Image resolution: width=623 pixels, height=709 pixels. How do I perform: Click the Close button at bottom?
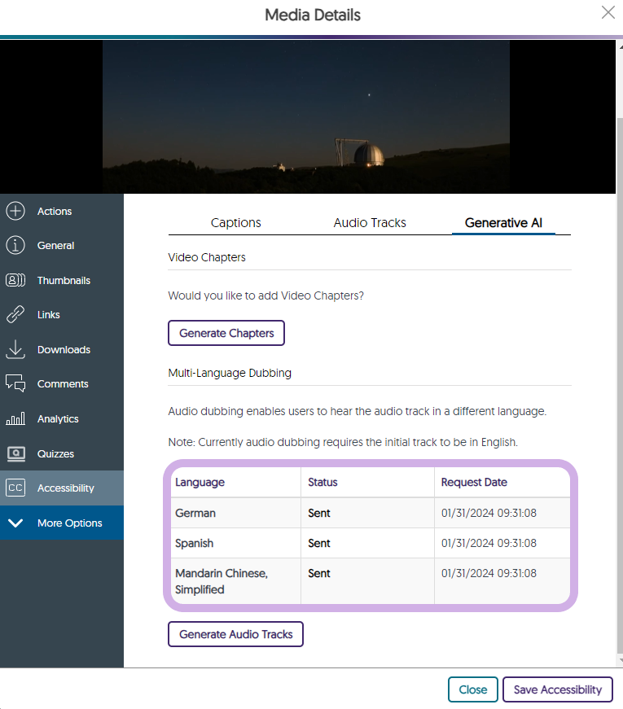click(472, 689)
